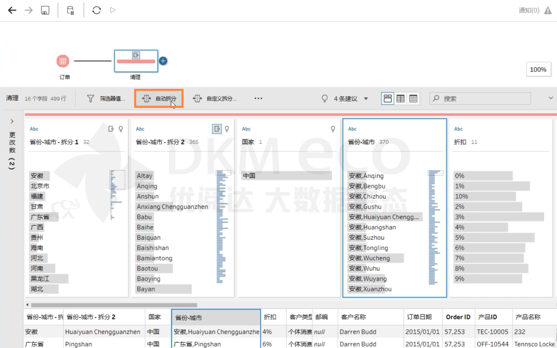
Task: Click the undo back arrow
Action: coord(12,10)
